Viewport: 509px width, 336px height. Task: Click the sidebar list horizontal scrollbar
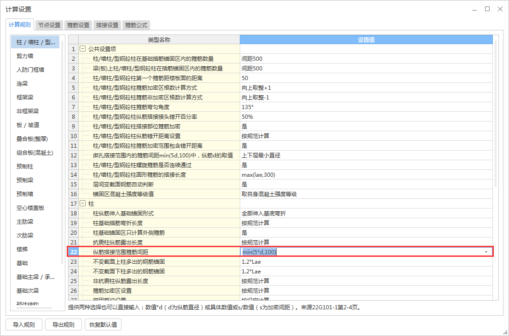[35, 308]
